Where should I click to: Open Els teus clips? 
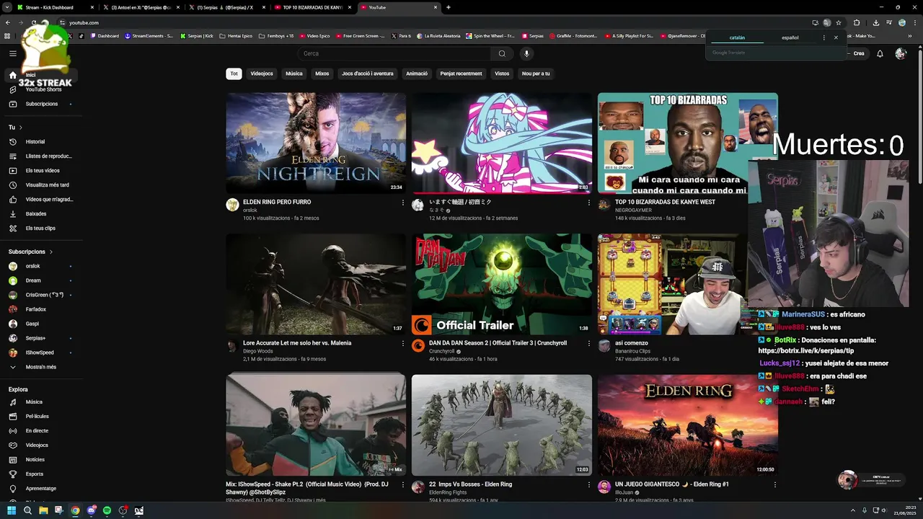[41, 229]
